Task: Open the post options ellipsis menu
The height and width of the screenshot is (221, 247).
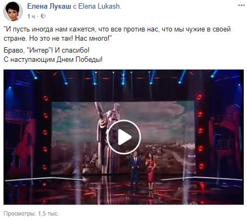Action: 242,5
